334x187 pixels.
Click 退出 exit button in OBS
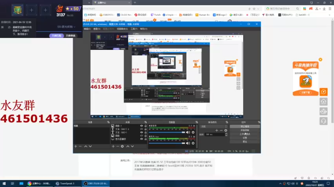[x=245, y=142]
